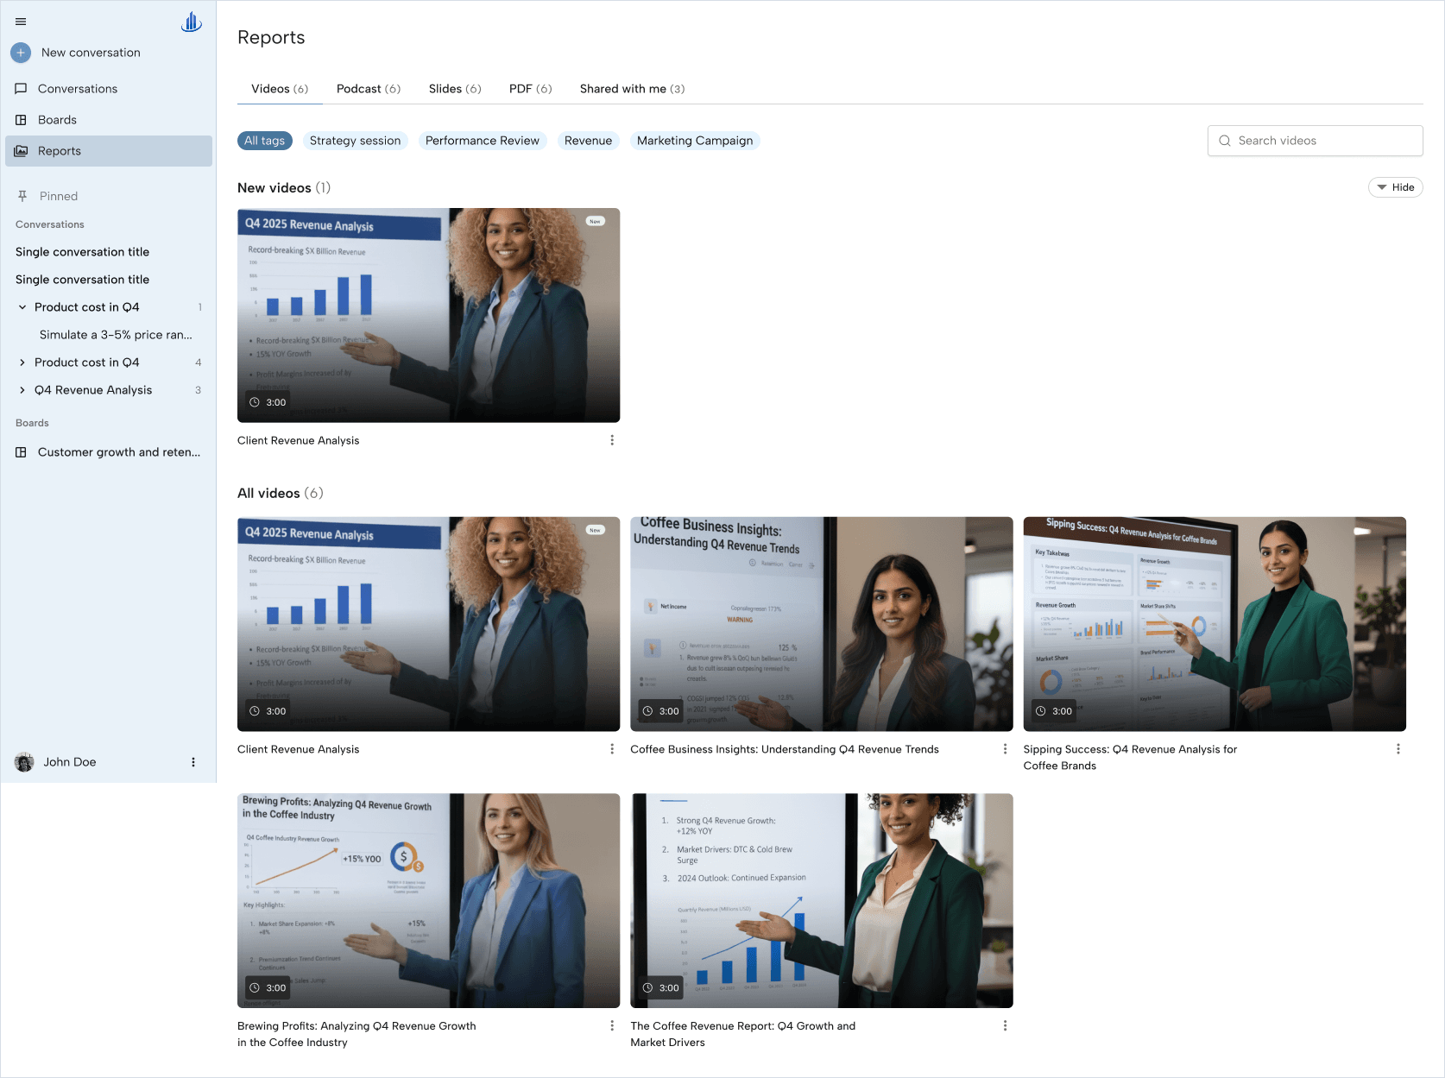Filter by Marketing Campaign tag

[694, 141]
